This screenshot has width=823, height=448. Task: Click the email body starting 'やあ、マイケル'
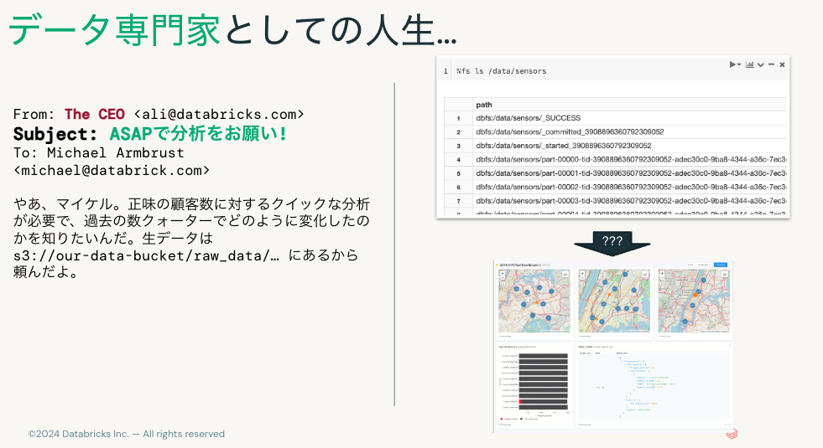[191, 238]
